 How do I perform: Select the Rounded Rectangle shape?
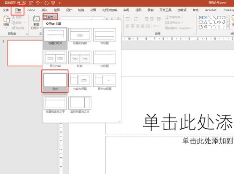[x=201, y=22]
